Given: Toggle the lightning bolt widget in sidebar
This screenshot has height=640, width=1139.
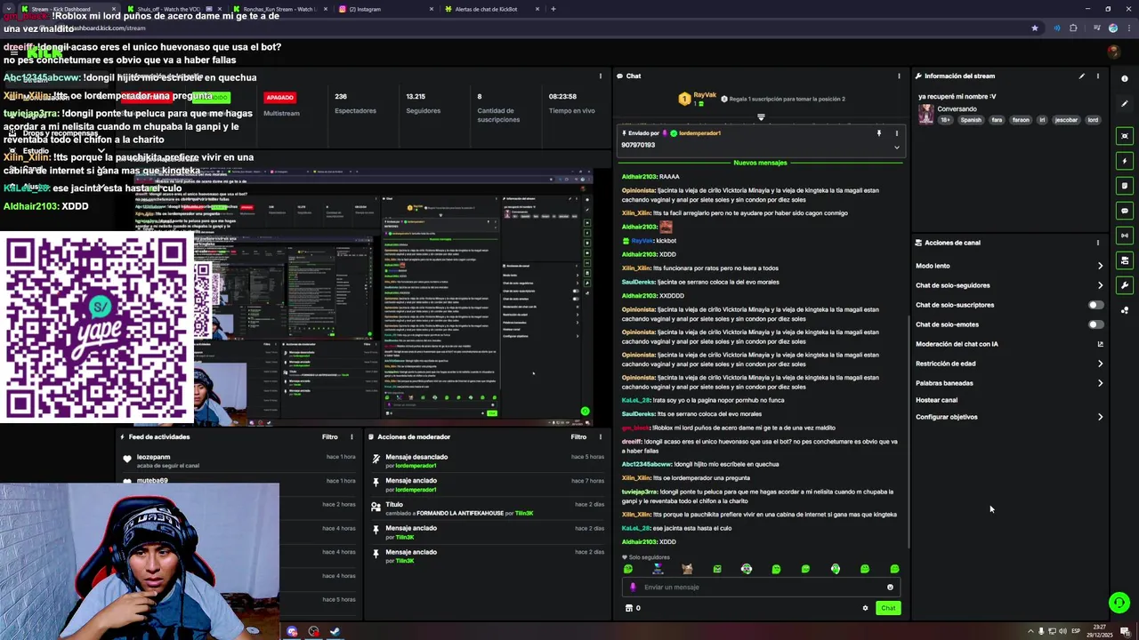Looking at the screenshot, I should point(1125,161).
